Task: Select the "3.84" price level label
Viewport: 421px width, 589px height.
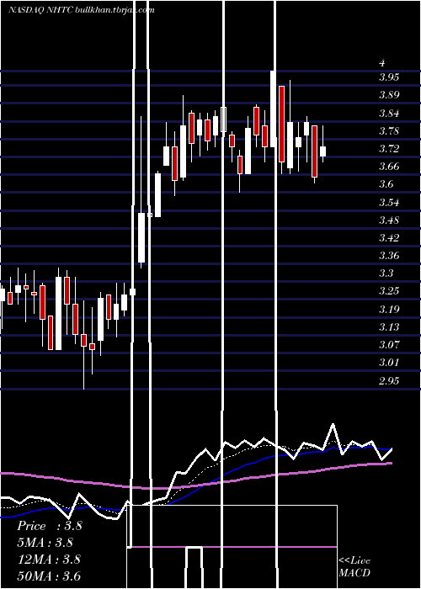Action: pyautogui.click(x=389, y=113)
